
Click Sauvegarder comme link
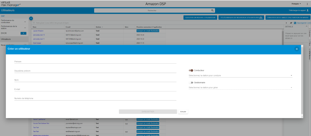pos(303,23)
